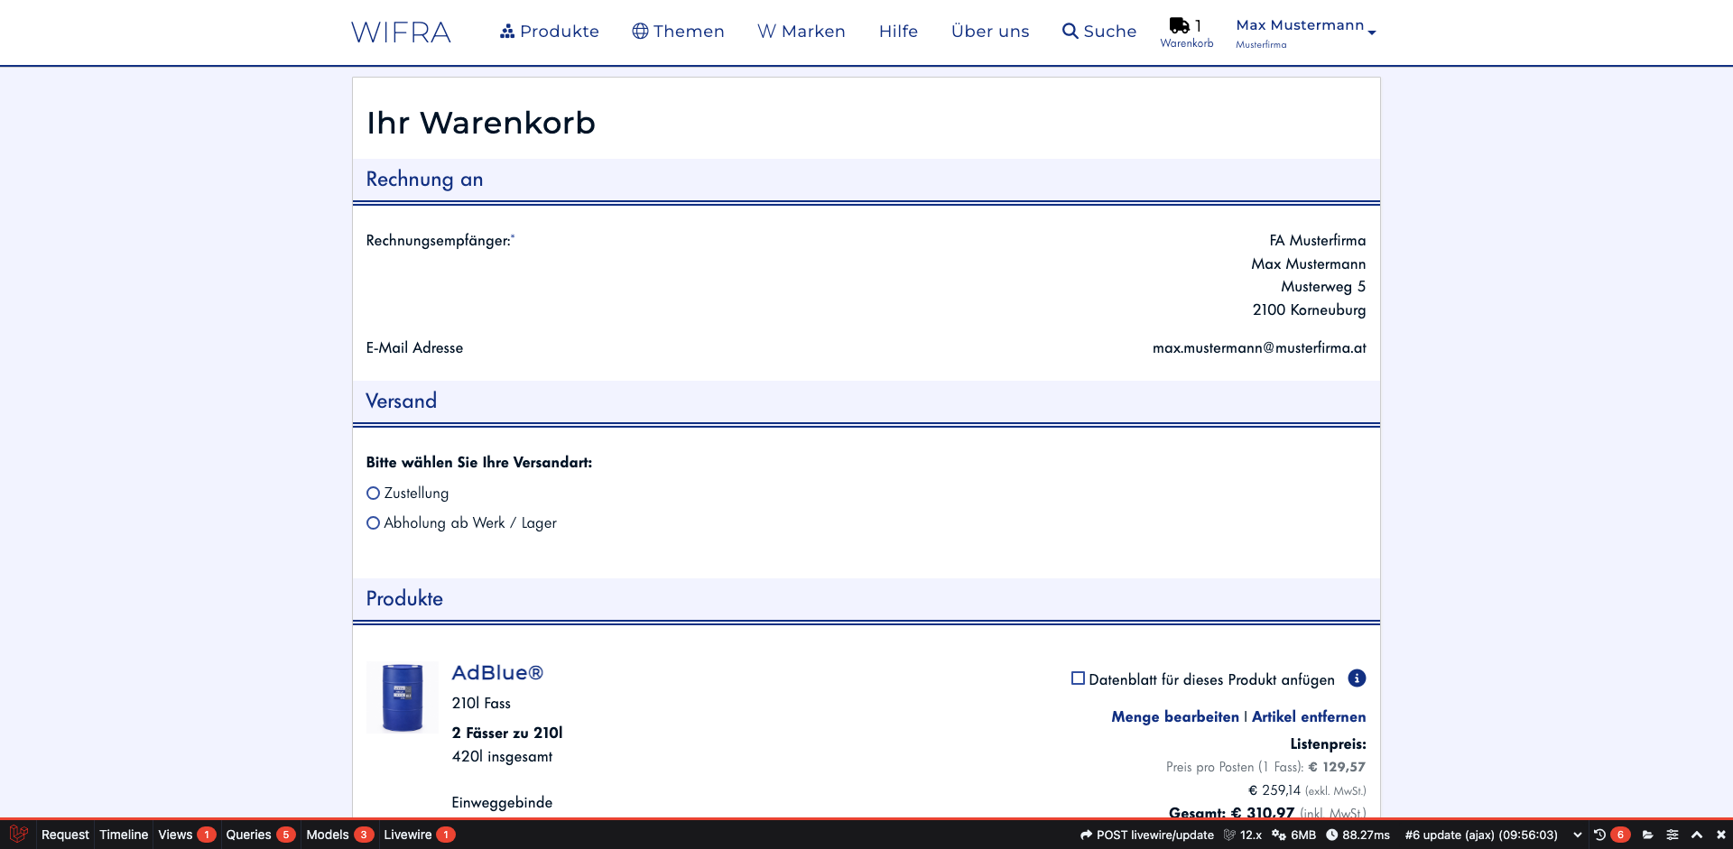Click the debugbar open folder icon
This screenshot has width=1733, height=849.
pyautogui.click(x=1647, y=835)
